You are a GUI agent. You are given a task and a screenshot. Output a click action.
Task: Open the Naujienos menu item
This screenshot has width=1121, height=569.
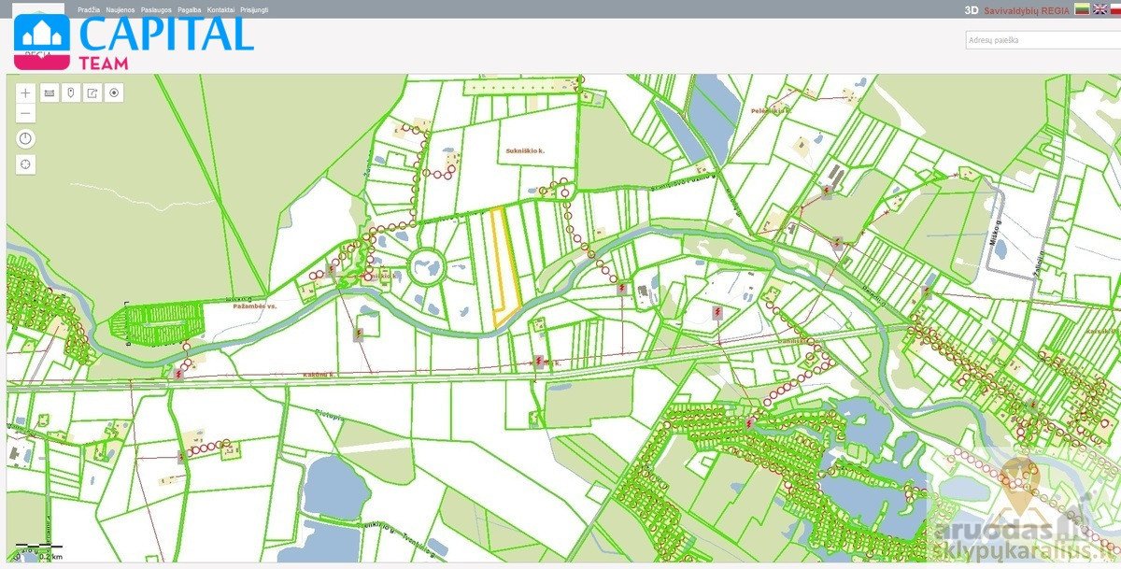[x=121, y=9]
